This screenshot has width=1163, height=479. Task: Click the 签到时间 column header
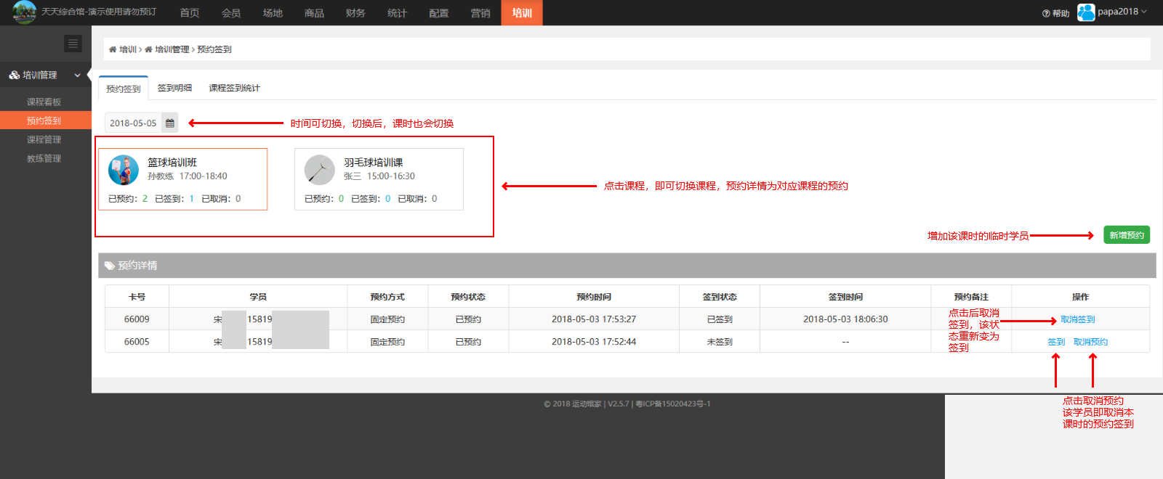point(845,297)
